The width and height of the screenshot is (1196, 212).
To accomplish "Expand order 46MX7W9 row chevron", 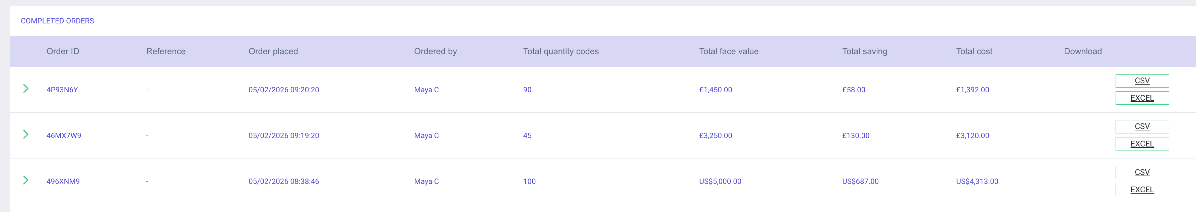I will click(x=26, y=134).
